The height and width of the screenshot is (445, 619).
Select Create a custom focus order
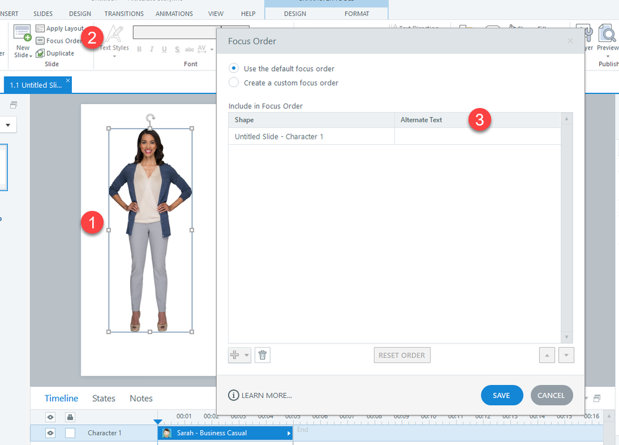[234, 82]
